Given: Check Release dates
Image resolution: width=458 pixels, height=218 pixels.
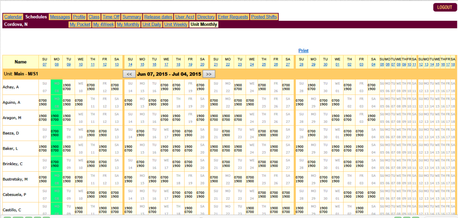Looking at the screenshot, I should pyautogui.click(x=158, y=17).
